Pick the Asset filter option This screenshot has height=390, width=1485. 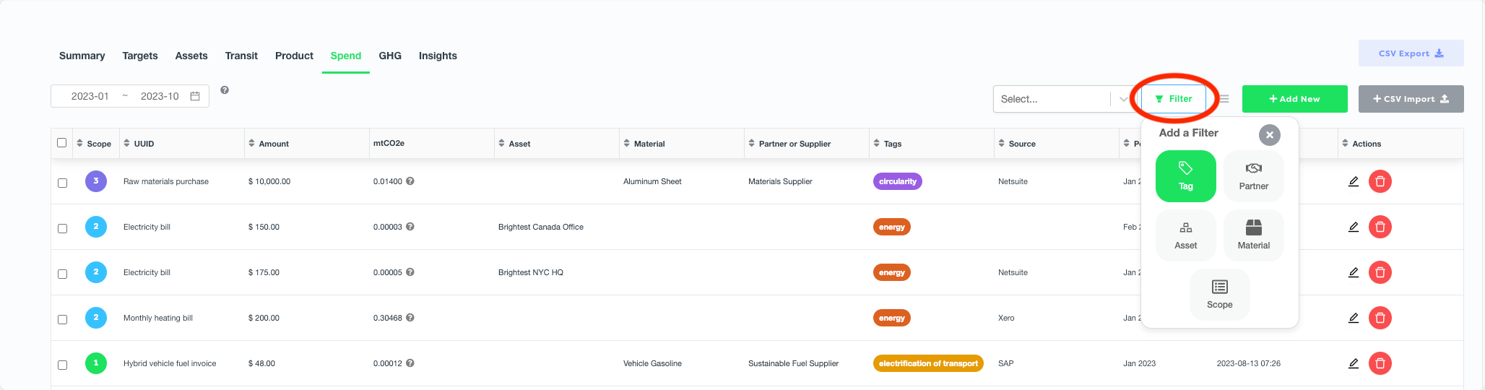point(1185,235)
